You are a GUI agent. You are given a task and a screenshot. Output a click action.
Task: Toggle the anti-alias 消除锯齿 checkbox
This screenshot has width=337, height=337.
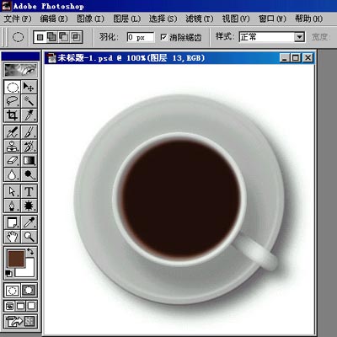click(163, 37)
